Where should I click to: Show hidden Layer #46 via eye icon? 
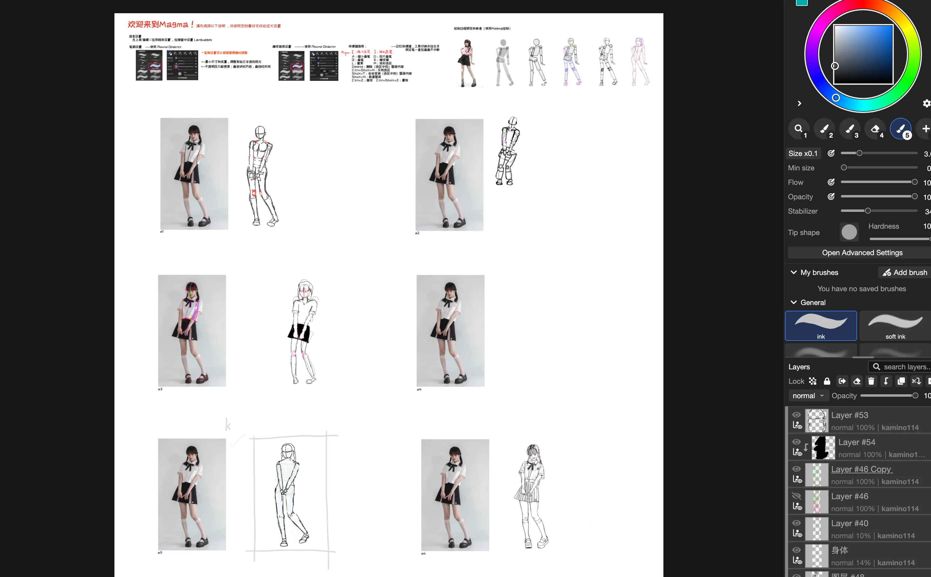coord(796,496)
